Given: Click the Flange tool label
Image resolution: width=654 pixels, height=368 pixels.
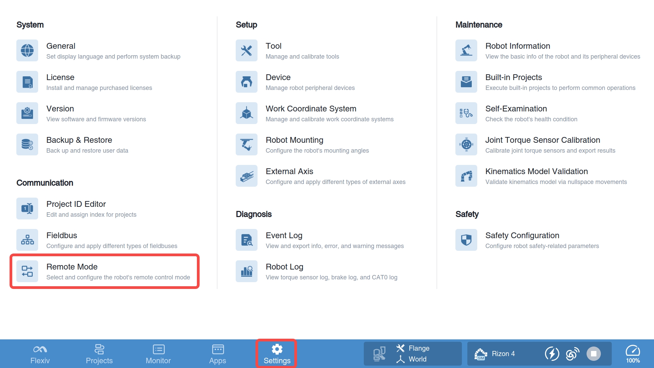Looking at the screenshot, I should click(419, 348).
